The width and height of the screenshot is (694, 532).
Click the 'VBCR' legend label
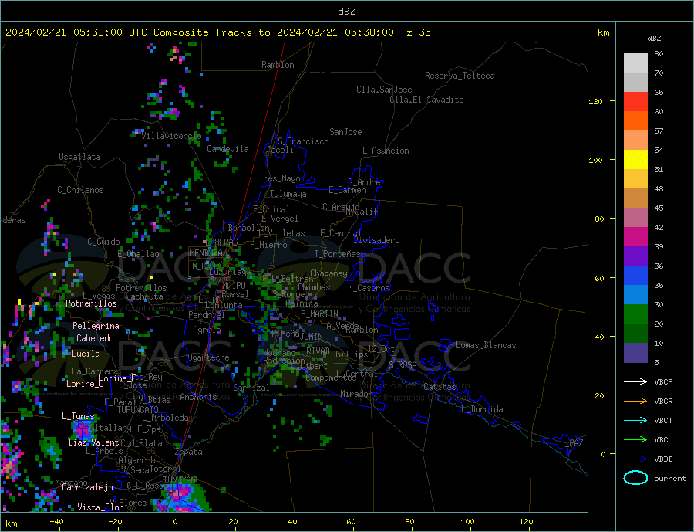pyautogui.click(x=663, y=402)
